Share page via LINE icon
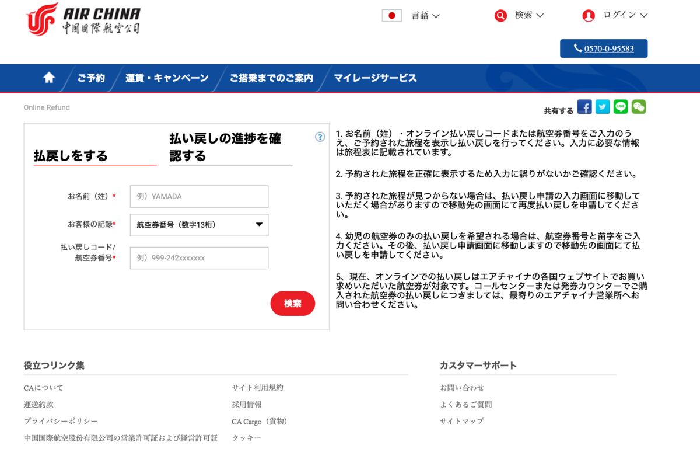The image size is (700, 449). tap(621, 107)
